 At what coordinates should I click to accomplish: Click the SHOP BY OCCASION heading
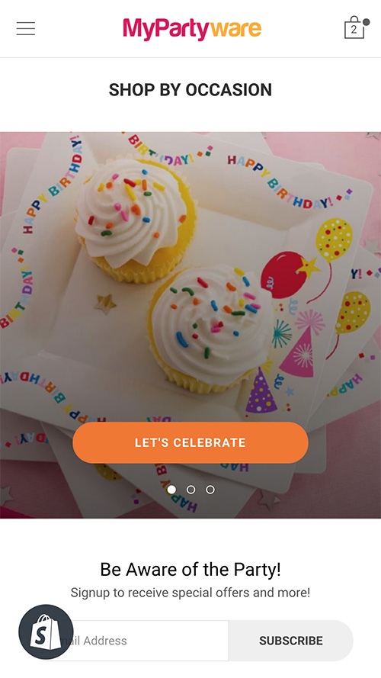point(190,90)
